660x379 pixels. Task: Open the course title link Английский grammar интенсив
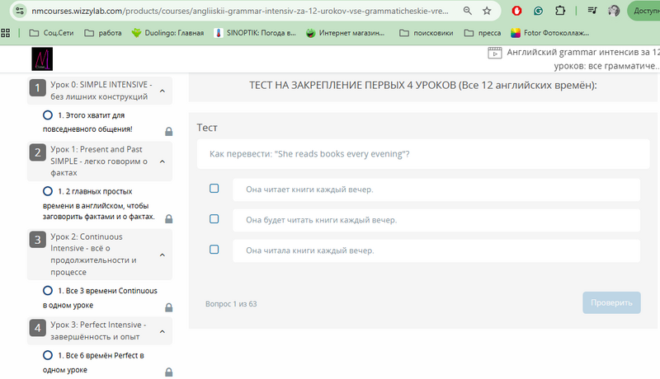tap(583, 58)
